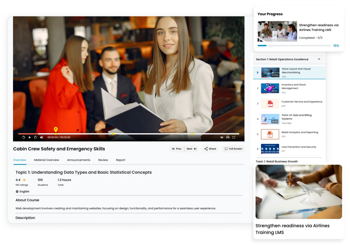Select the rewind icon in the player controls
Image resolution: width=350 pixels, height=245 pixels.
24,137
